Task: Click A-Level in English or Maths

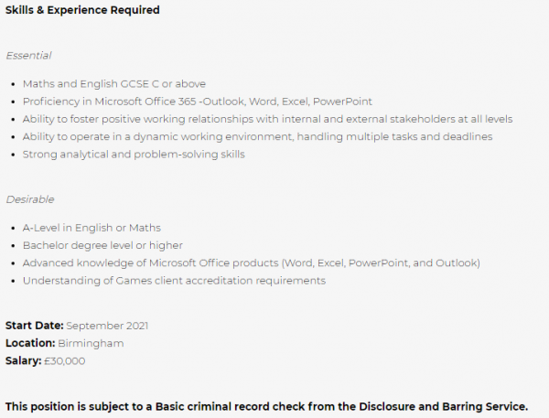Action: [x=91, y=228]
